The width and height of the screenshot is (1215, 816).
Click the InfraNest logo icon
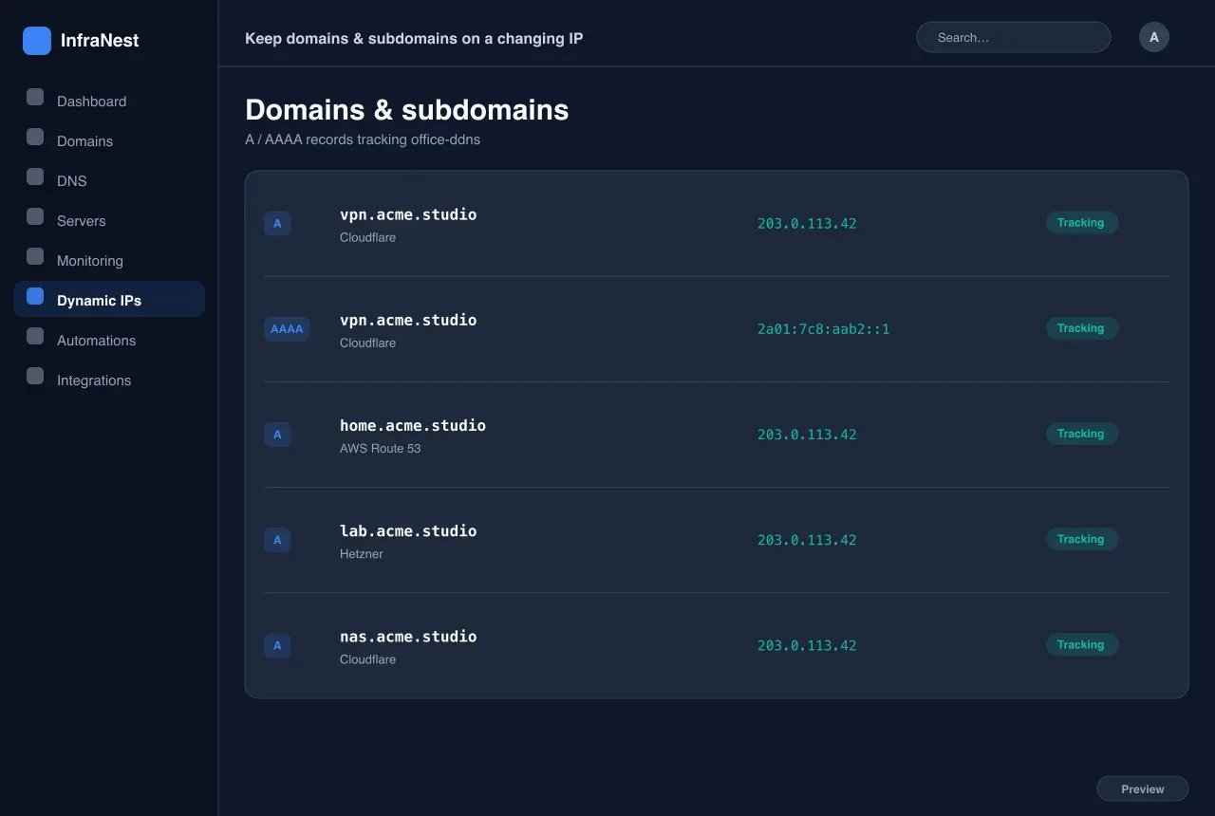(x=37, y=41)
